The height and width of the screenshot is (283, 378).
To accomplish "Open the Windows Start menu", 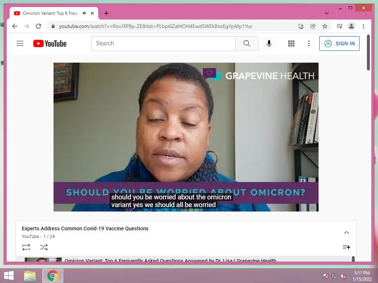I will [x=9, y=276].
